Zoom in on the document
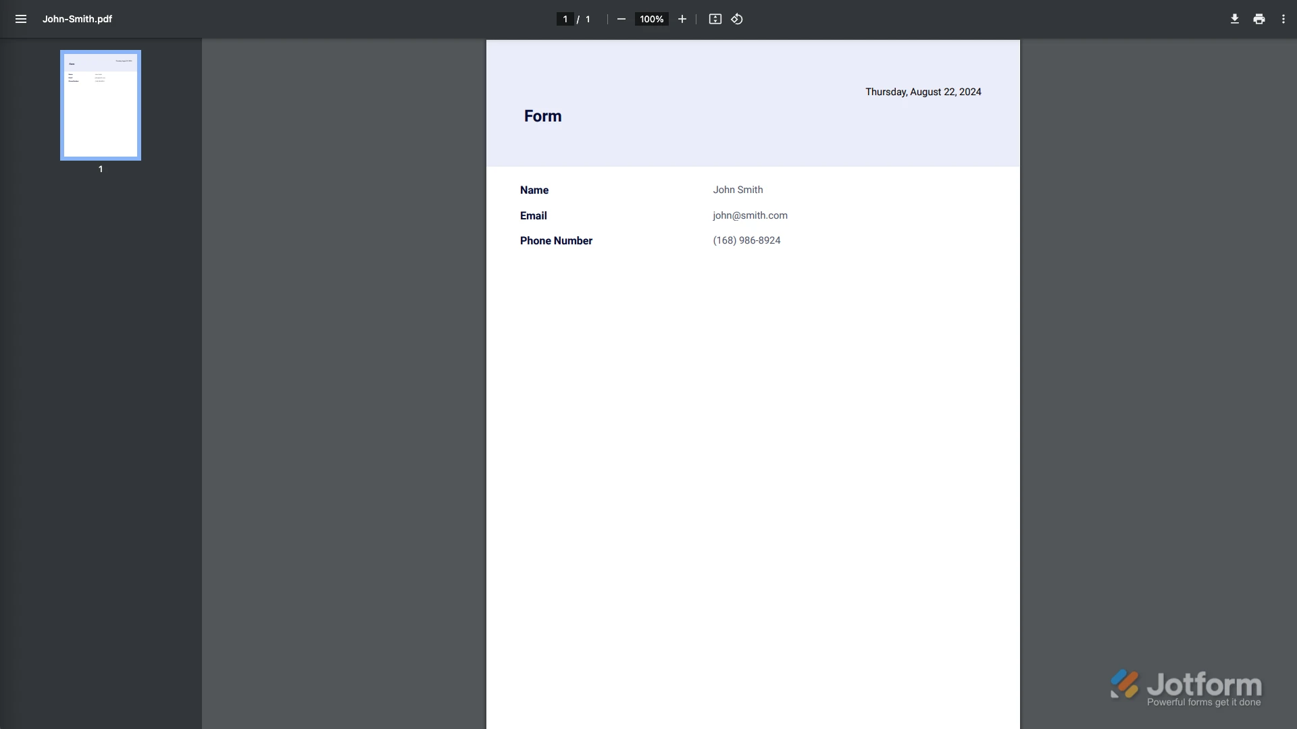 (x=682, y=19)
